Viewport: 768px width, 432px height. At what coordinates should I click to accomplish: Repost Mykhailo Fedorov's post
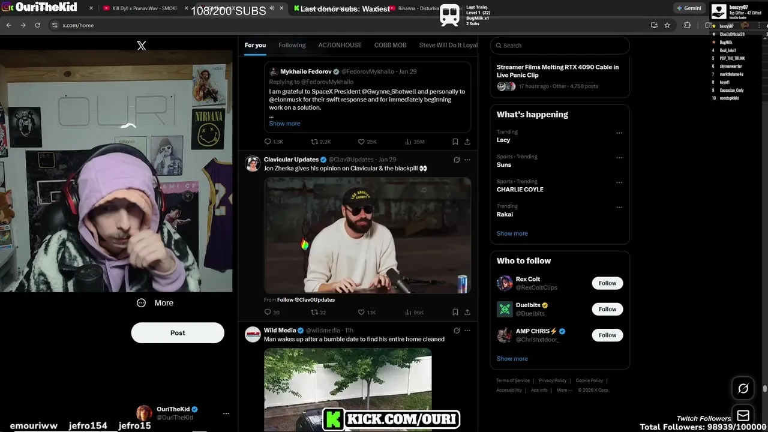(x=320, y=142)
